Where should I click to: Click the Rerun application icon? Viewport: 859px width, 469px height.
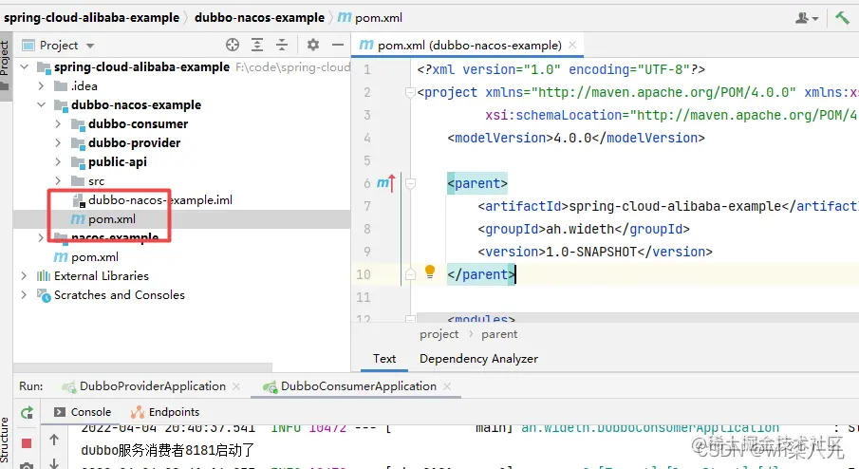coord(27,413)
